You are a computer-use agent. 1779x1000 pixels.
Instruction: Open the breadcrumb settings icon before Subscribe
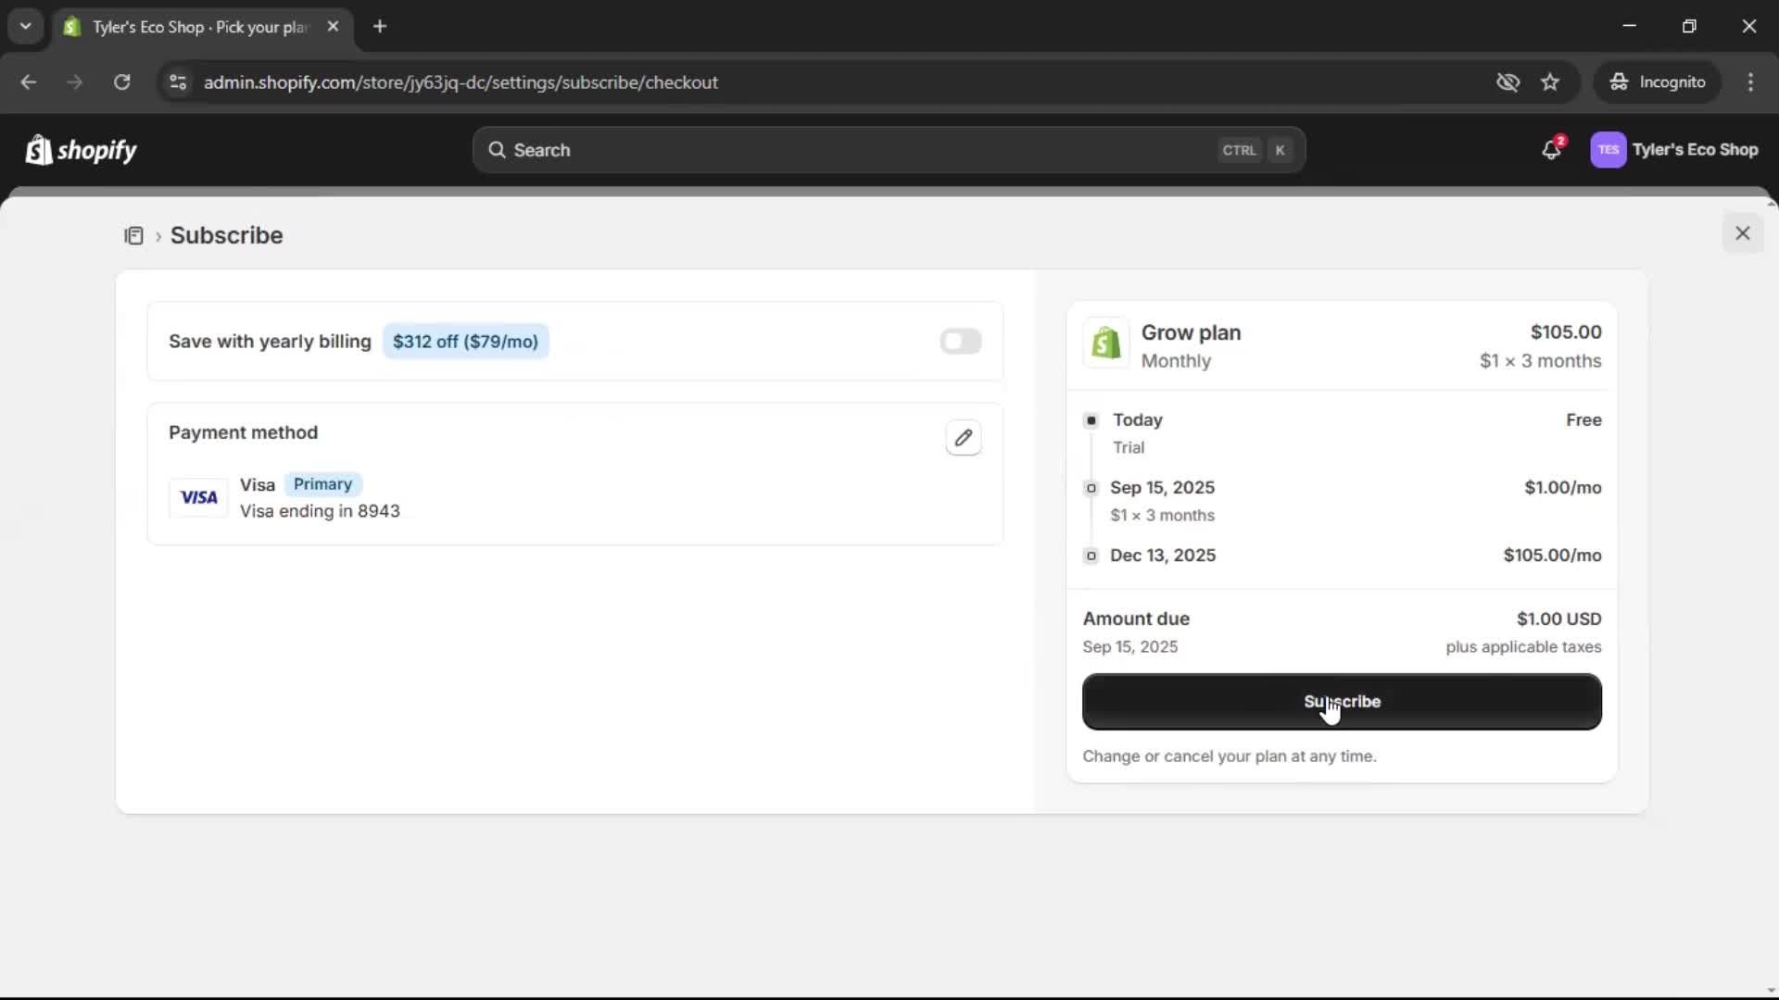pyautogui.click(x=135, y=235)
